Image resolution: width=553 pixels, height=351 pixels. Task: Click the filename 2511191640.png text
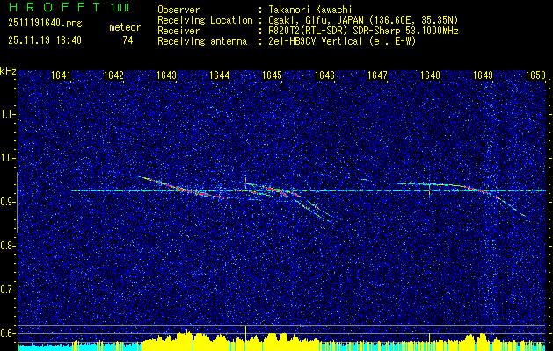tap(45, 24)
